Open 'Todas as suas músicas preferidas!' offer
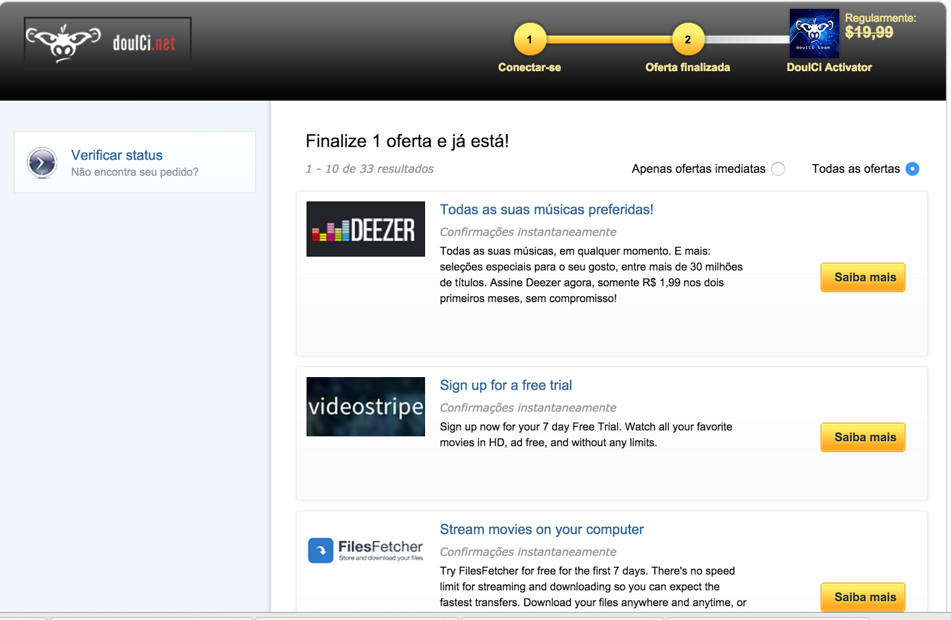This screenshot has width=951, height=620. pyautogui.click(x=546, y=210)
